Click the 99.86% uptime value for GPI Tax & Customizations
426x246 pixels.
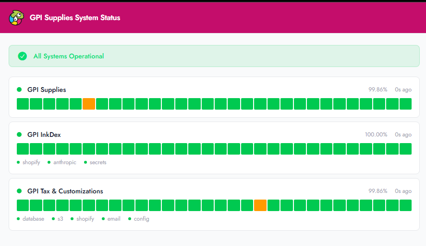pos(377,191)
